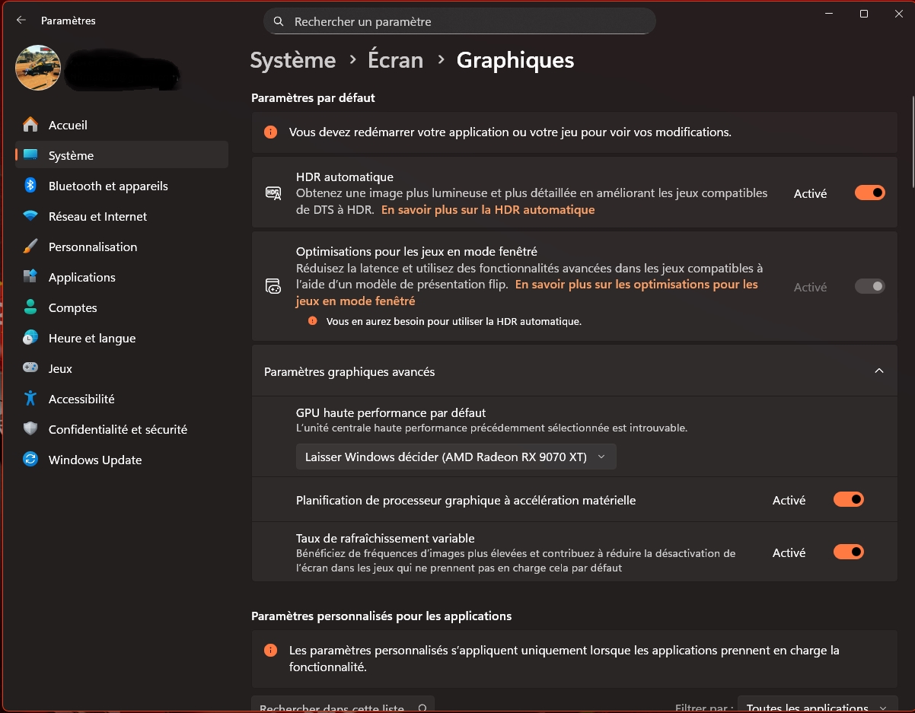The width and height of the screenshot is (915, 713).
Task: Turn off Planification de processeur graphique toggle
Action: point(849,500)
